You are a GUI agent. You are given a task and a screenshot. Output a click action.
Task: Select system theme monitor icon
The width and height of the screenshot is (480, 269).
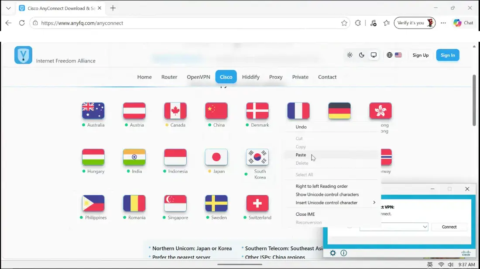tap(374, 55)
